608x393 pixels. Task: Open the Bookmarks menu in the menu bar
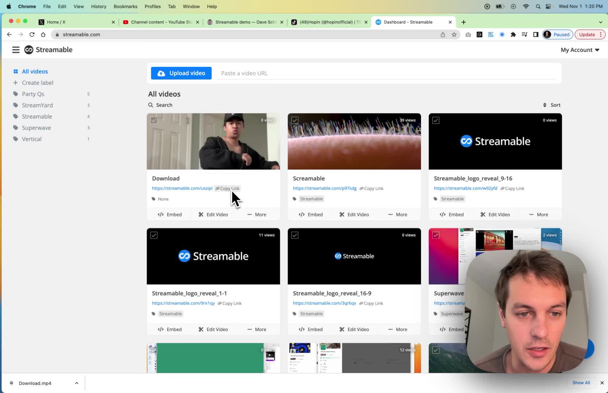(125, 6)
